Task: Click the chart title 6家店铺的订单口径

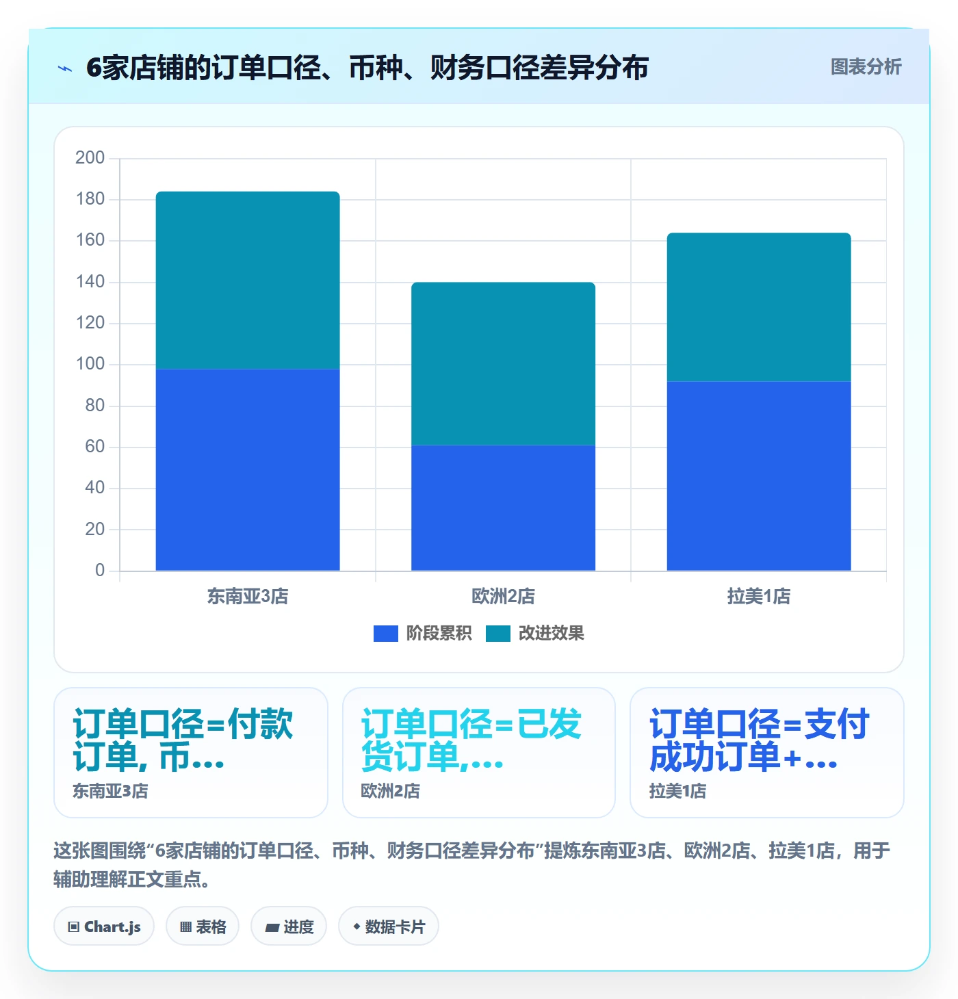Action: pos(367,68)
